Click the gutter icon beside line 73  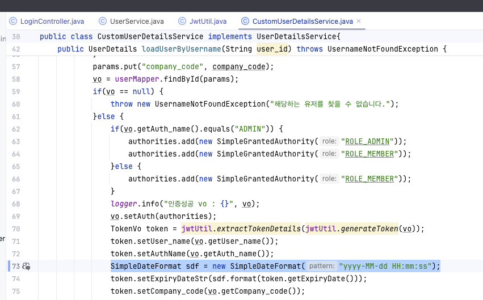(27, 266)
